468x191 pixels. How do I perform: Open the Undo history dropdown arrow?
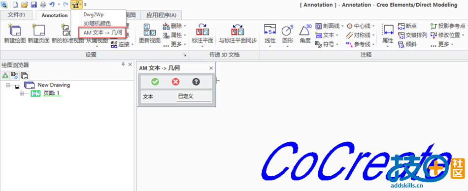59,4
